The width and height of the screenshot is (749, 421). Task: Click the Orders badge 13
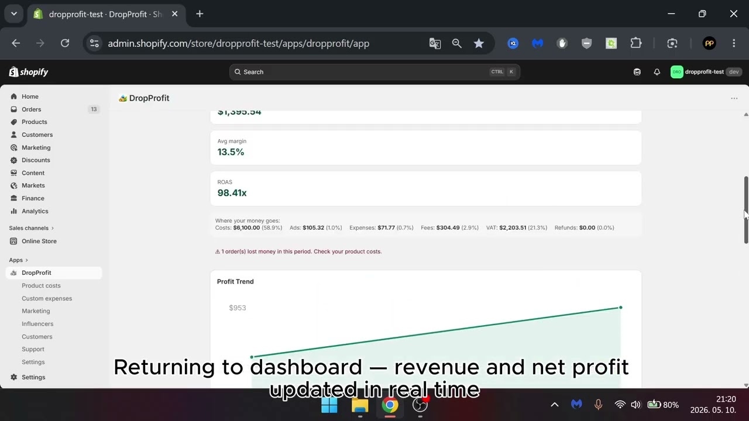pos(94,109)
